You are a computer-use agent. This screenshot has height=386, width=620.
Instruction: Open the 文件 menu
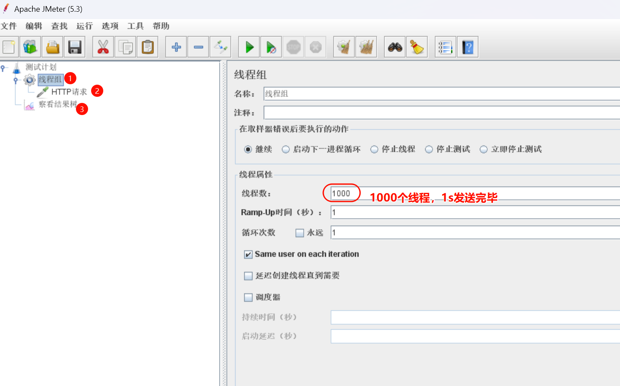[9, 26]
